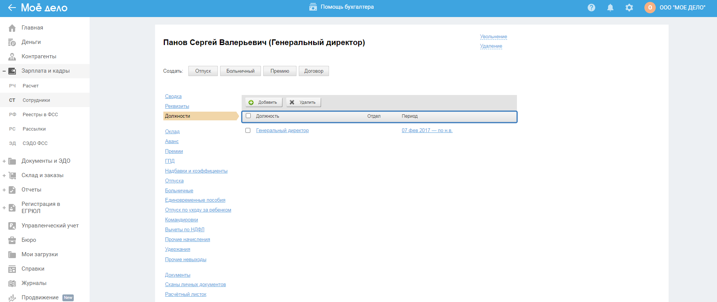
Task: Open Вычеты по НДФЛ link
Action: pos(185,230)
